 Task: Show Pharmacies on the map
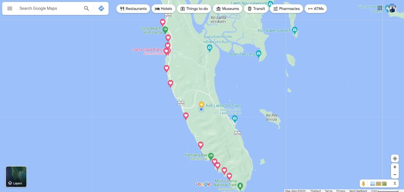point(286,9)
